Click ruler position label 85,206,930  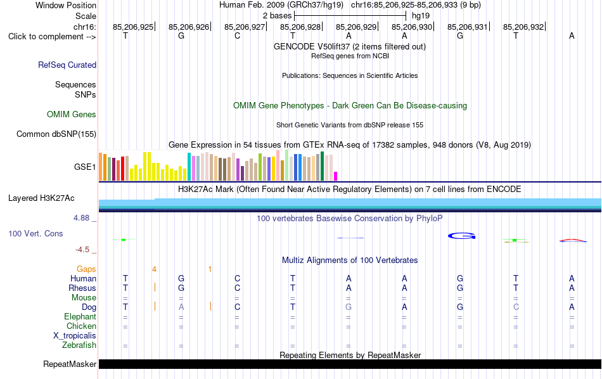click(412, 27)
